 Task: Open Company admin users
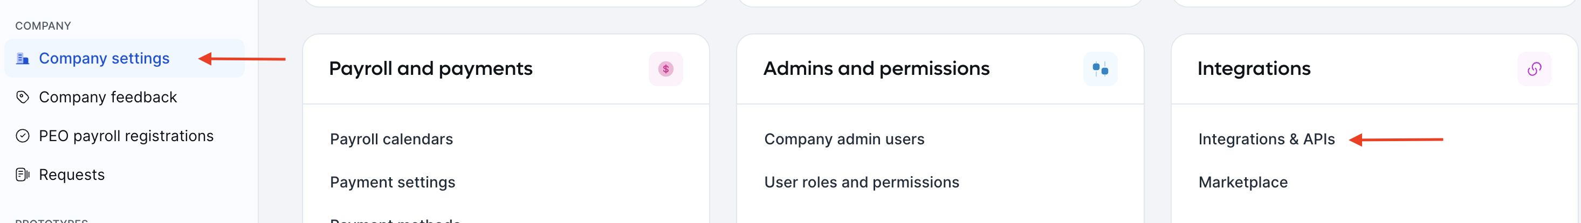pos(844,140)
